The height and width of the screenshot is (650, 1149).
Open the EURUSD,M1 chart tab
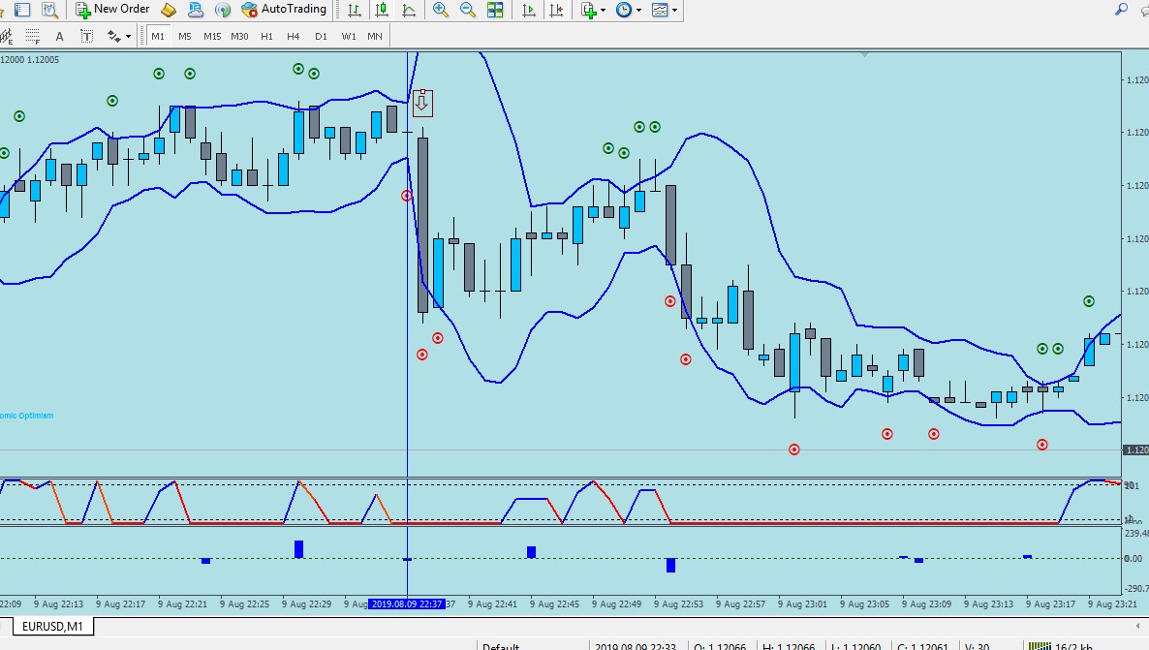coord(52,627)
